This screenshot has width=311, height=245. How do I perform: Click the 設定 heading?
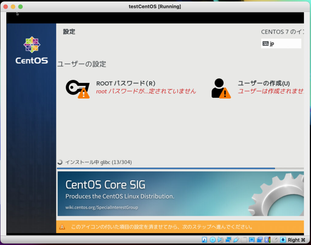pyautogui.click(x=69, y=32)
